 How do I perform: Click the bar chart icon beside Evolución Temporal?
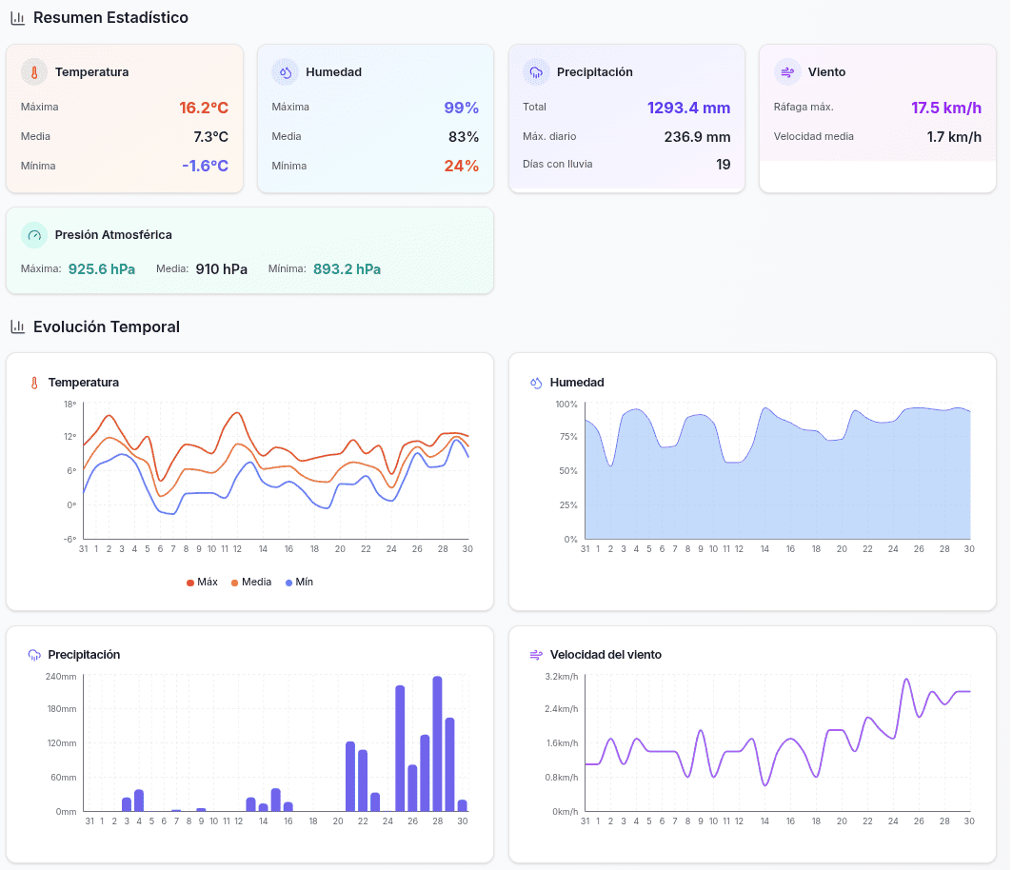17,327
